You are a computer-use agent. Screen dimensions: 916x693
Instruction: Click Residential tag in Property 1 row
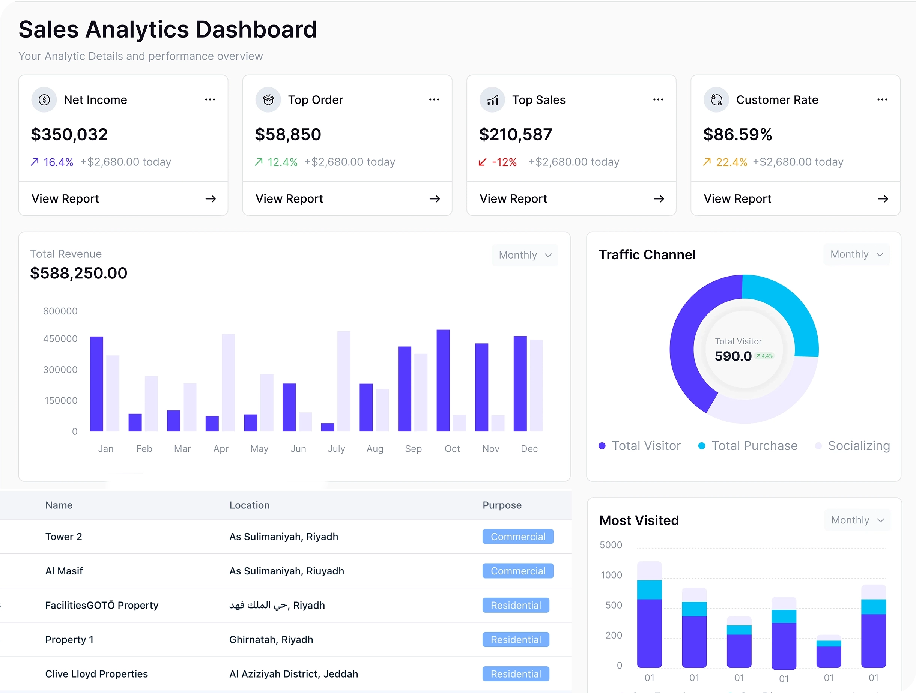(x=516, y=640)
